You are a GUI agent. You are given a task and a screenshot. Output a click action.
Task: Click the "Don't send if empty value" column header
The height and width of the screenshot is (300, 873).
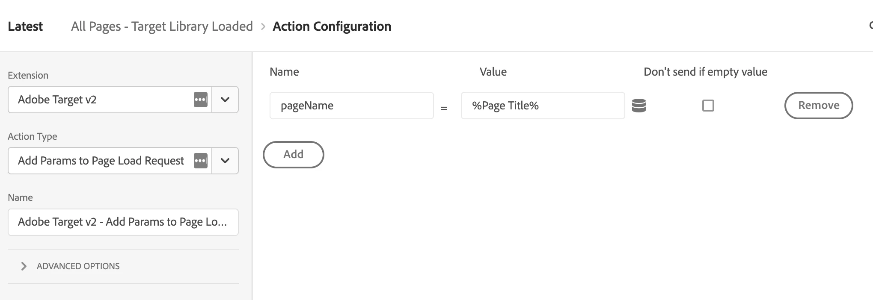pos(705,72)
